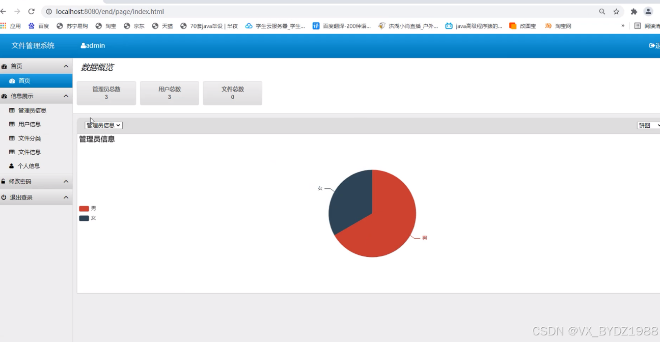Click the 管理员总数 stat card
This screenshot has width=660, height=342.
coord(106,93)
